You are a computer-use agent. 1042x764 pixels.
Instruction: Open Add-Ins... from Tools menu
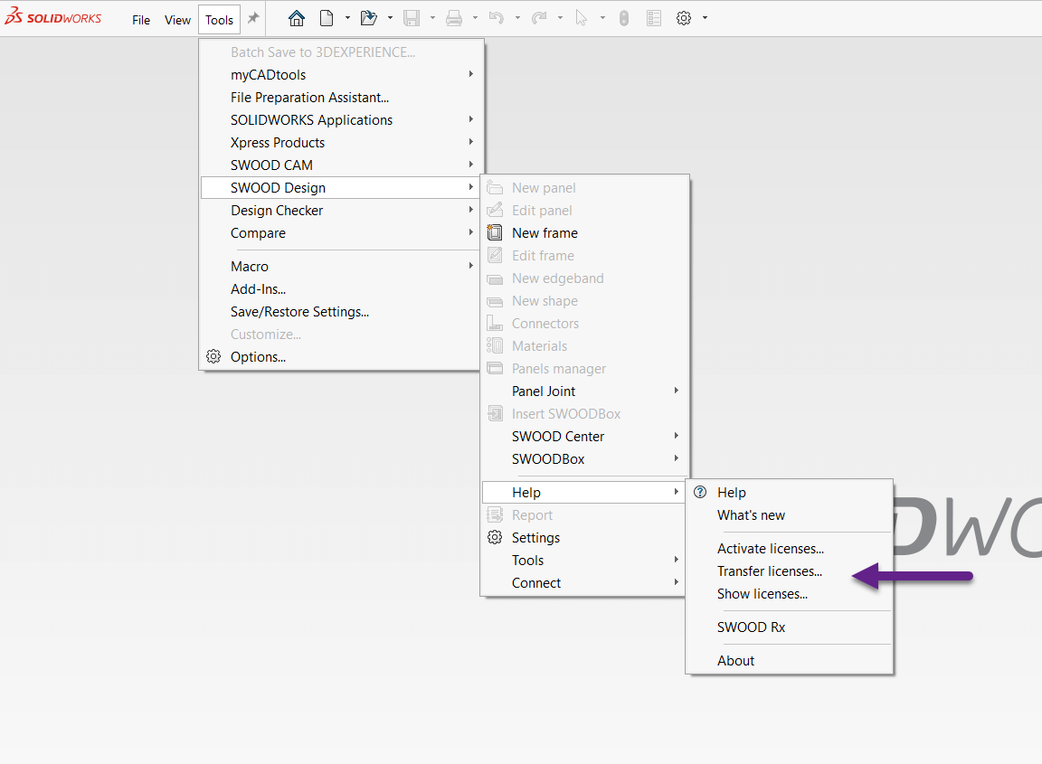[x=258, y=289]
